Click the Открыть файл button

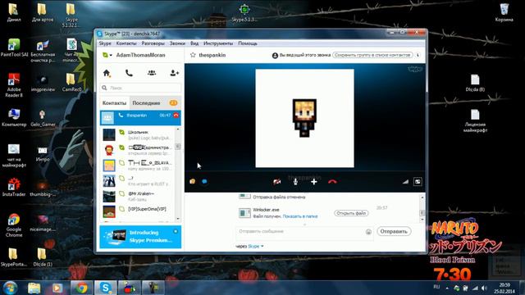(x=351, y=213)
